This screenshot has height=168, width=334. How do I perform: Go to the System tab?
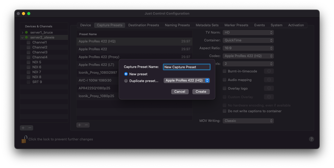(277, 25)
